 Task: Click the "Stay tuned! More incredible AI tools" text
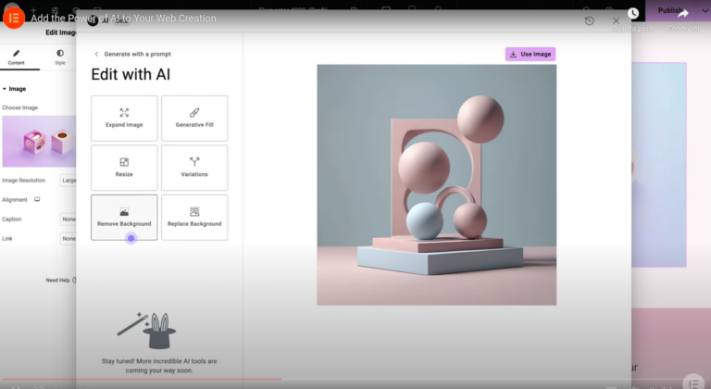point(159,366)
